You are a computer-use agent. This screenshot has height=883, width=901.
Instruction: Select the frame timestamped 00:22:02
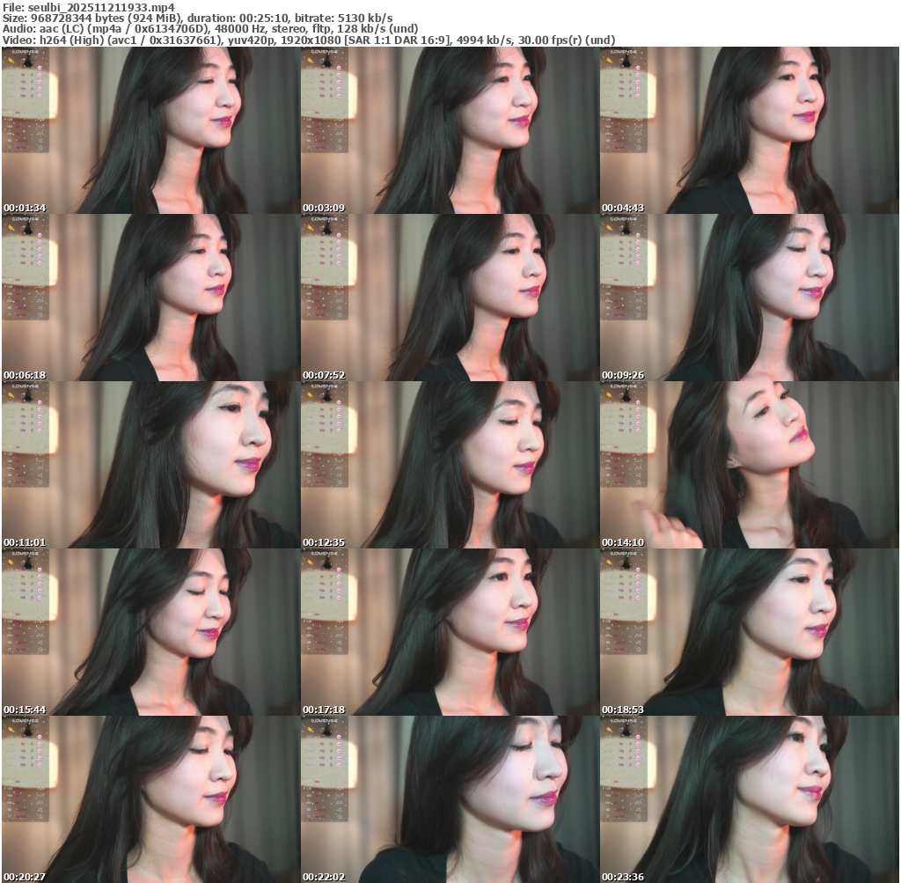pyautogui.click(x=450, y=798)
